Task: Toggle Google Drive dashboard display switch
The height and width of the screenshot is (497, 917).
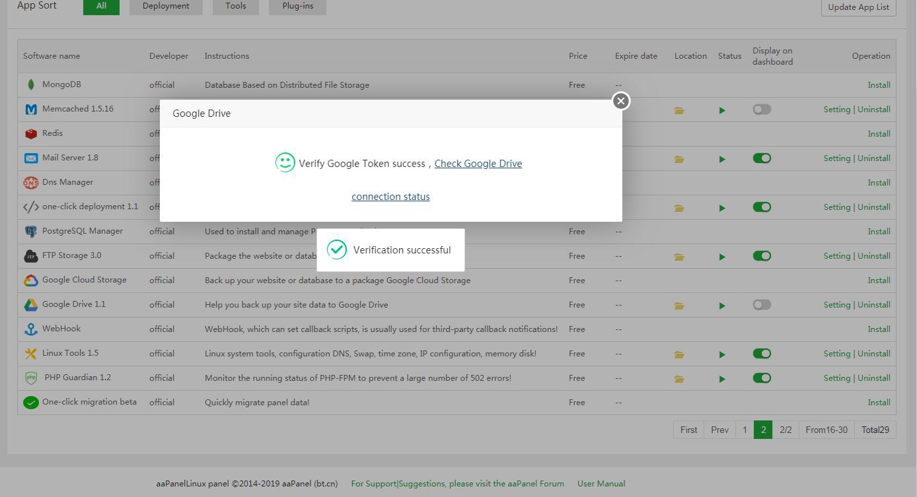Action: pyautogui.click(x=762, y=305)
